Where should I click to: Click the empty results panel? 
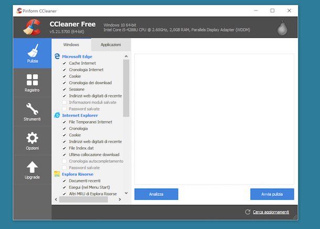click(x=214, y=119)
